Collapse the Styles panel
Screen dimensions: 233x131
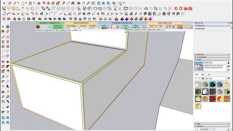[x=212, y=60]
